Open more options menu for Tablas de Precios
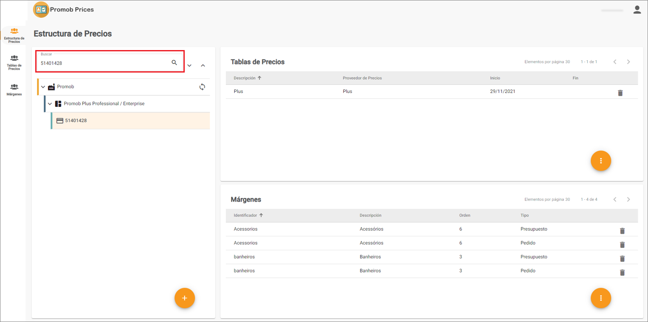648x322 pixels. pyautogui.click(x=601, y=161)
